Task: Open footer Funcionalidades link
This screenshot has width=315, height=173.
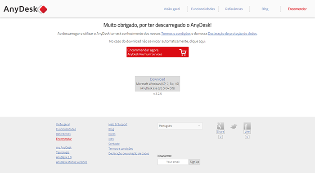Action: click(66, 129)
